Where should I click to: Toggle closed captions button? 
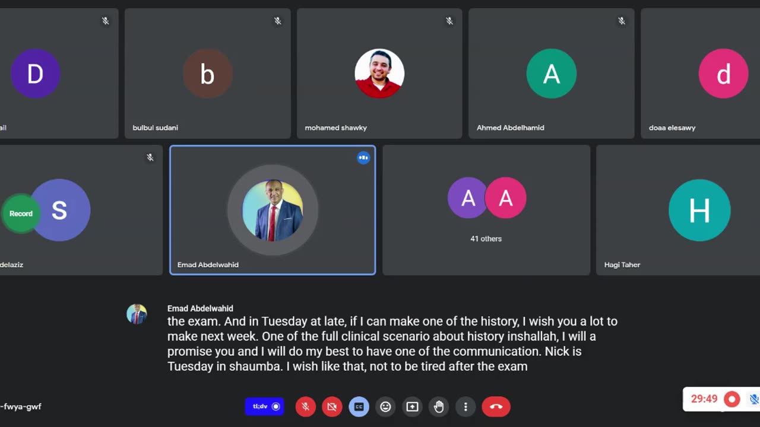359,406
